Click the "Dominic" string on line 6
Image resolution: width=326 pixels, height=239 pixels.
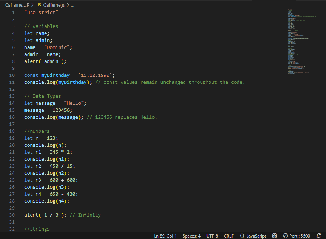click(58, 47)
